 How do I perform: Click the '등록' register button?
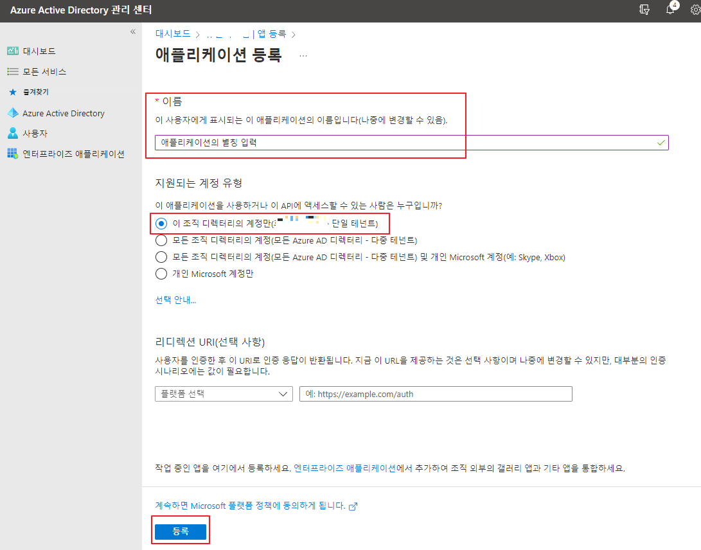click(181, 531)
